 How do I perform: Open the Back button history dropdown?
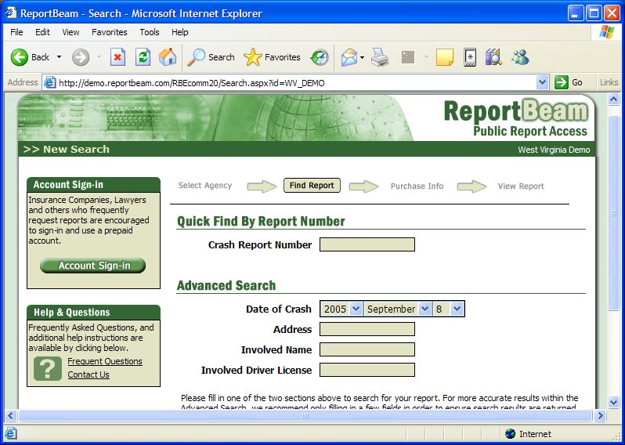tap(59, 57)
